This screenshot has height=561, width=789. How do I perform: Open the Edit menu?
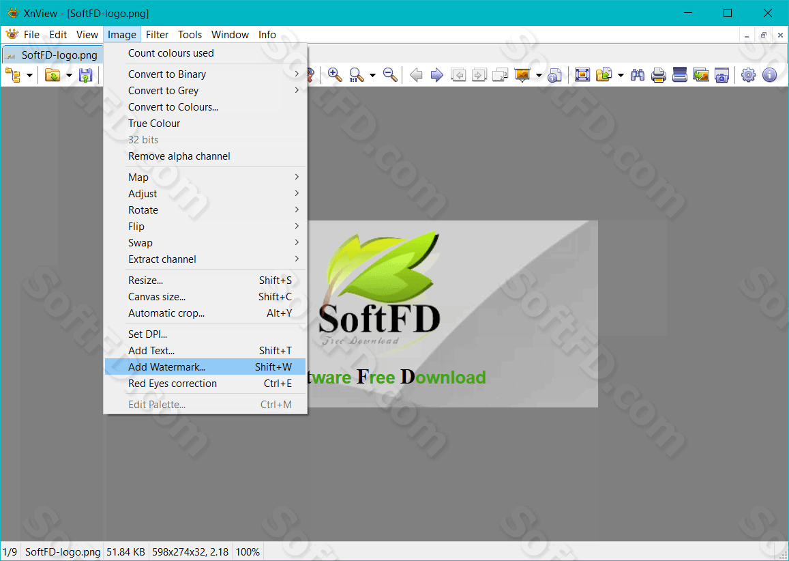(58, 34)
